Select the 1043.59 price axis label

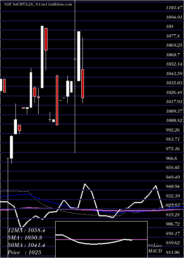coord(174,73)
